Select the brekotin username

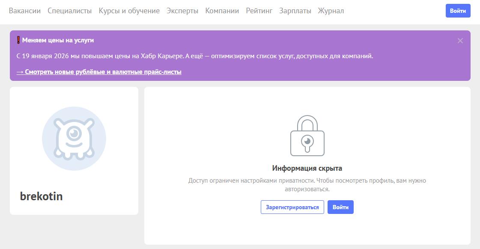click(x=42, y=196)
